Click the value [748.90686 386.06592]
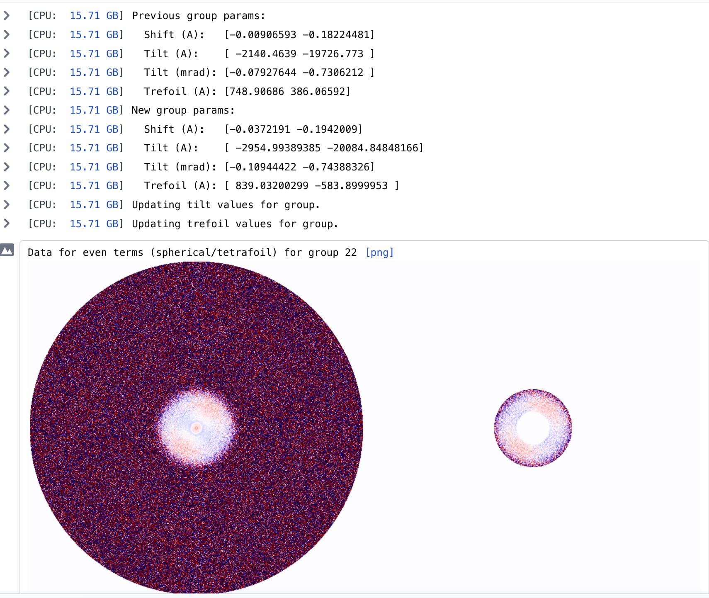This screenshot has height=598, width=709. click(287, 91)
